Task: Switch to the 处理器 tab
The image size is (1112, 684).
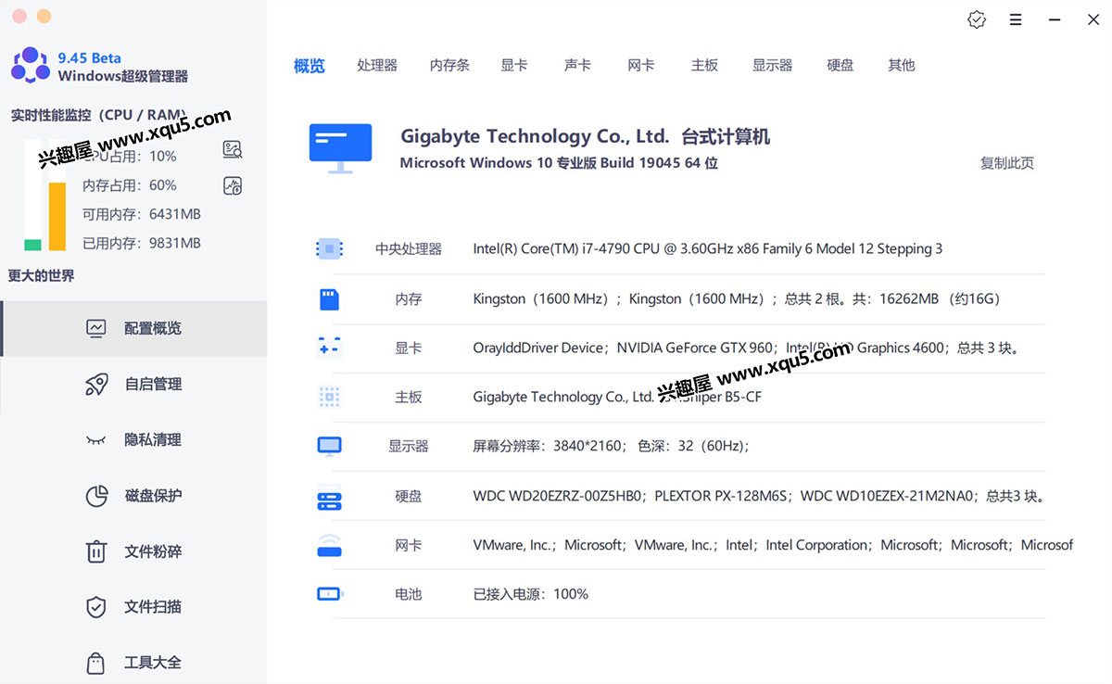Action: pyautogui.click(x=377, y=65)
